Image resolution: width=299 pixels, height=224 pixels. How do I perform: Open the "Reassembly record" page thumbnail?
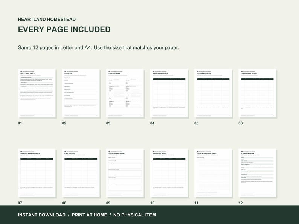[169, 173]
